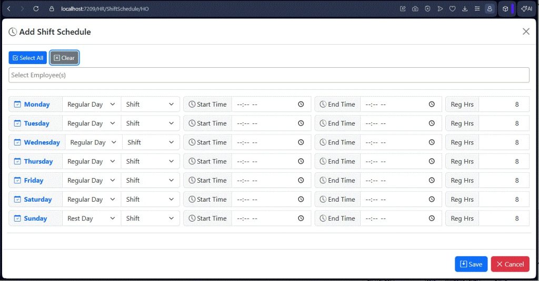Open Wednesday Shift dropdown
The image size is (539, 281).
pos(151,142)
